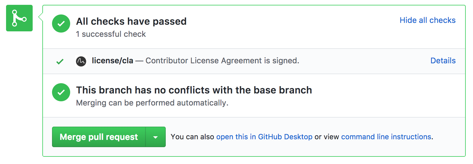The height and width of the screenshot is (164, 473).
Task: Click the no conflicts with base branch heading
Action: click(194, 90)
